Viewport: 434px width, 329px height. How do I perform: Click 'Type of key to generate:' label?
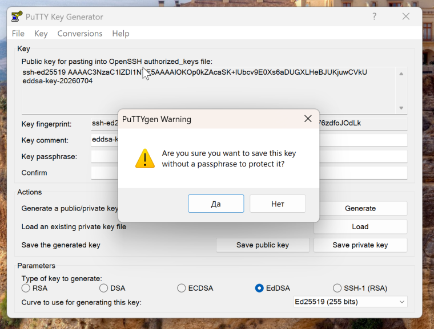pyautogui.click(x=62, y=278)
